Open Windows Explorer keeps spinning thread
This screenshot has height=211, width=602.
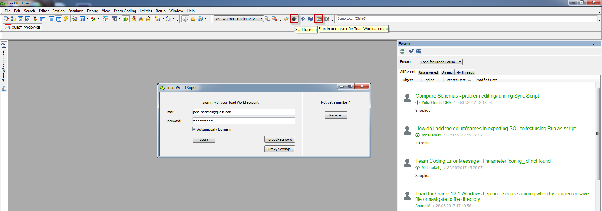[x=502, y=197]
